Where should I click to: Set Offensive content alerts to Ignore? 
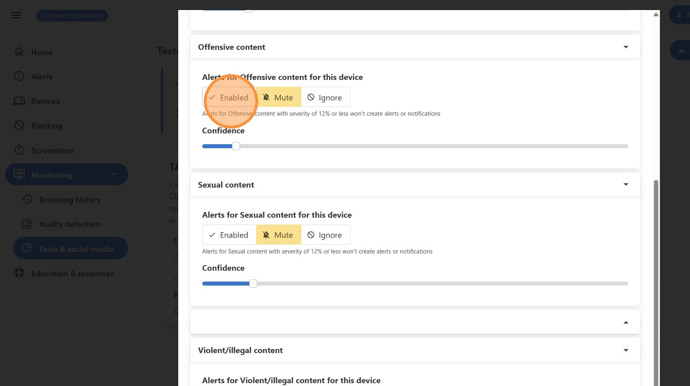point(325,98)
